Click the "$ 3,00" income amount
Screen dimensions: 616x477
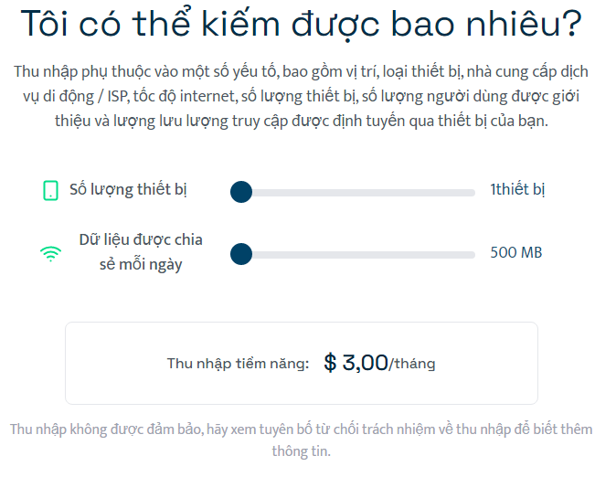pyautogui.click(x=356, y=363)
